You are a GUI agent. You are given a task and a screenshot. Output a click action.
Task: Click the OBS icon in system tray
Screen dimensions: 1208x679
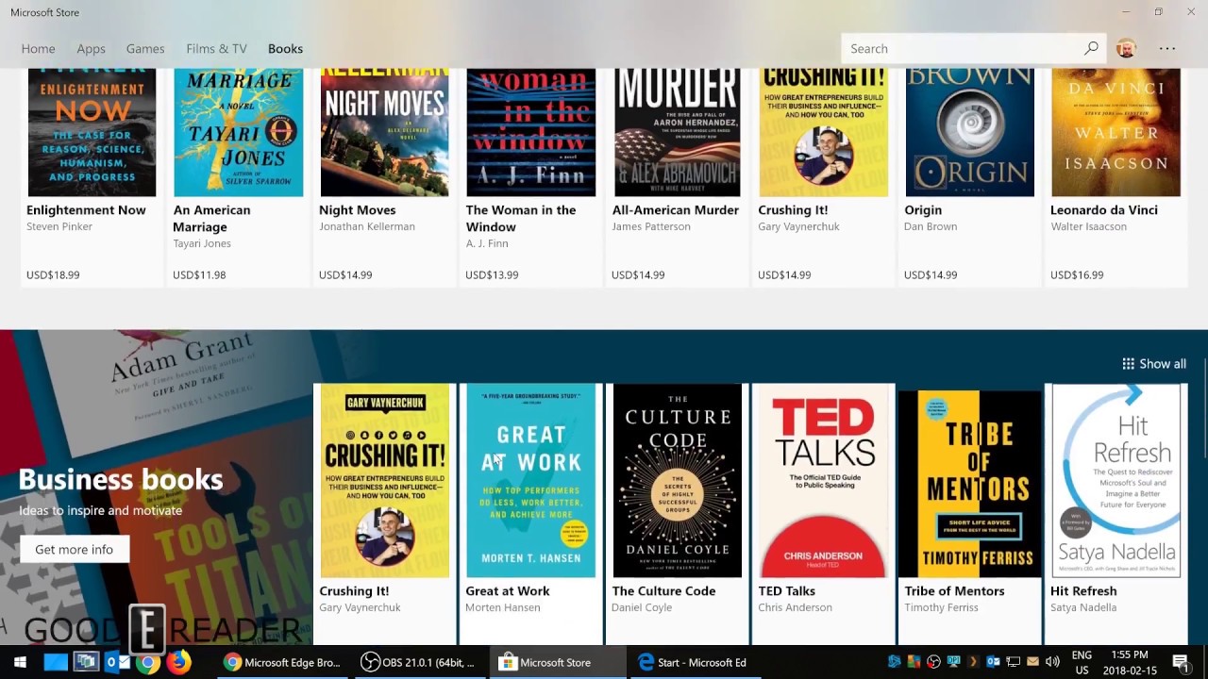coord(933,662)
